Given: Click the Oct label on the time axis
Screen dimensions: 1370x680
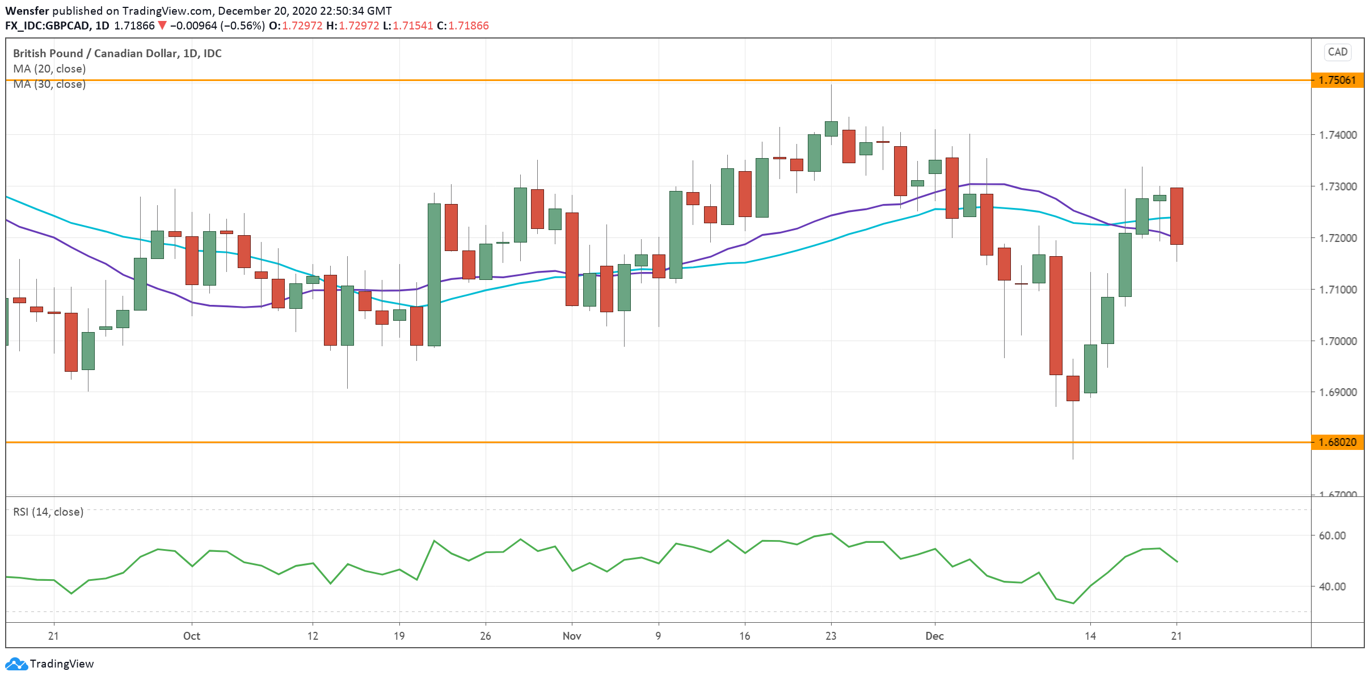Looking at the screenshot, I should click(192, 636).
